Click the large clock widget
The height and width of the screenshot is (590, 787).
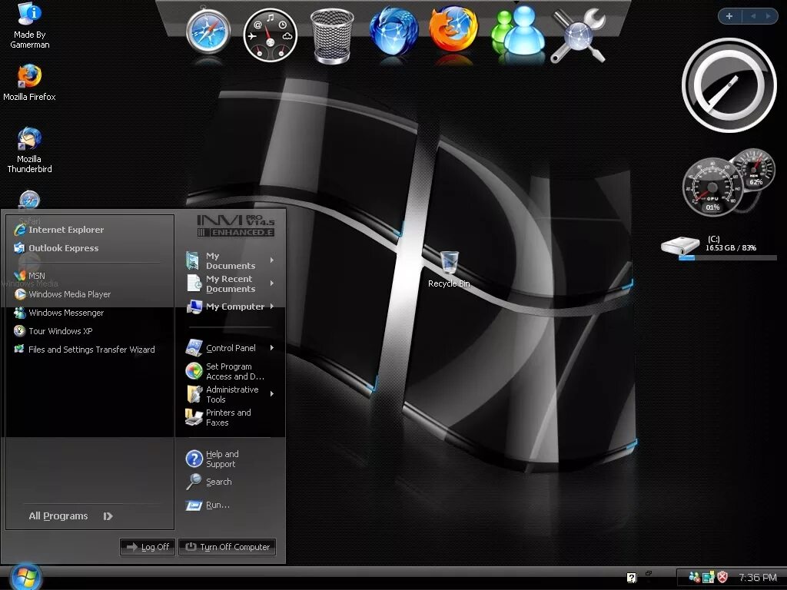(729, 85)
